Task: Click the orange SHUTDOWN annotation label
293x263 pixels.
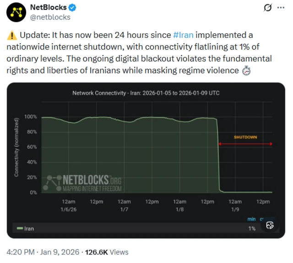Action: [x=245, y=137]
